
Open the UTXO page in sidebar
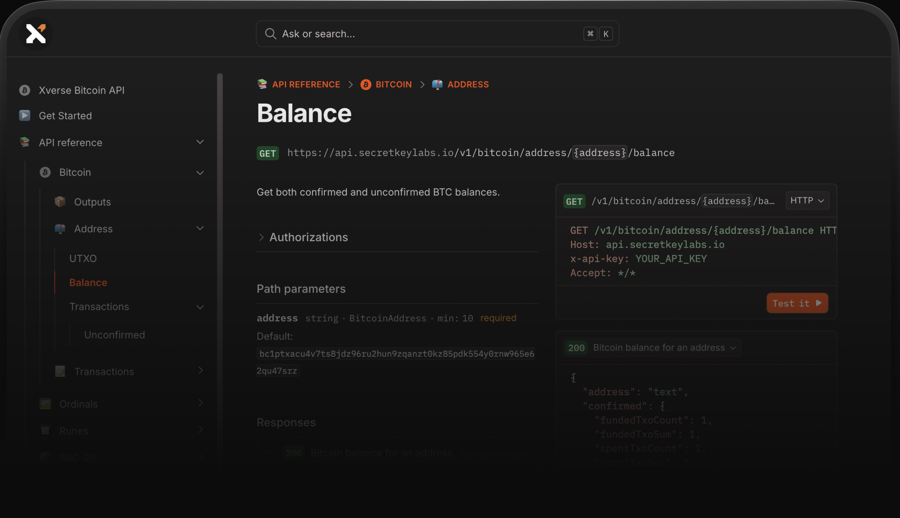pos(83,259)
